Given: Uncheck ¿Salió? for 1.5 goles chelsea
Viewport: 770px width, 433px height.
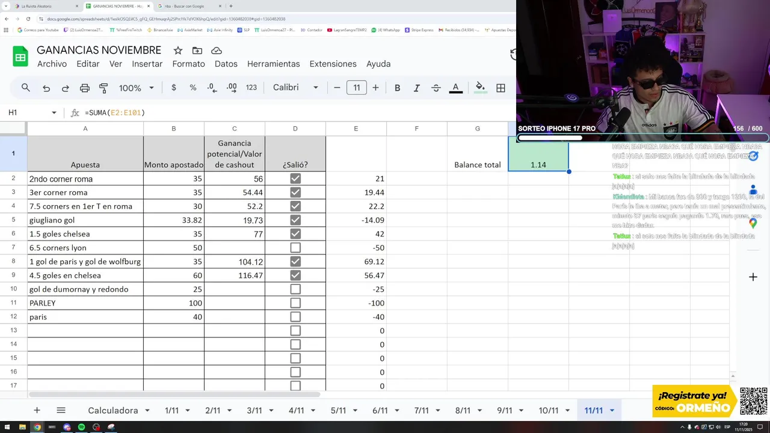Looking at the screenshot, I should point(295,234).
